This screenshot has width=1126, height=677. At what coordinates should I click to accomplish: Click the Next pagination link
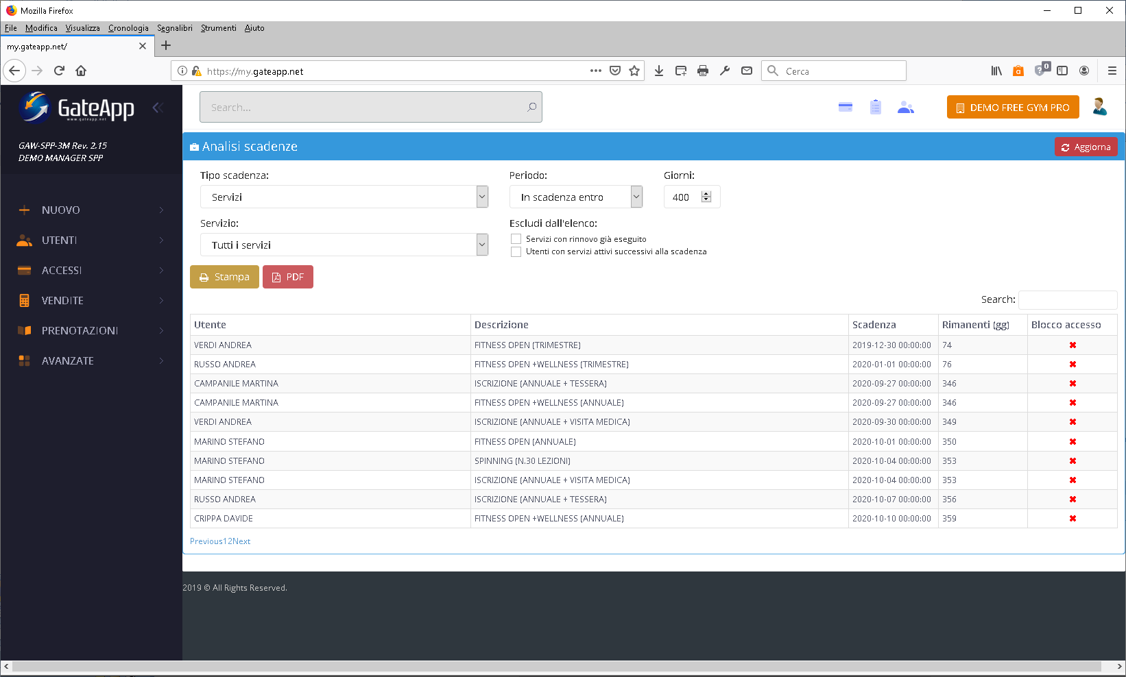(x=241, y=541)
